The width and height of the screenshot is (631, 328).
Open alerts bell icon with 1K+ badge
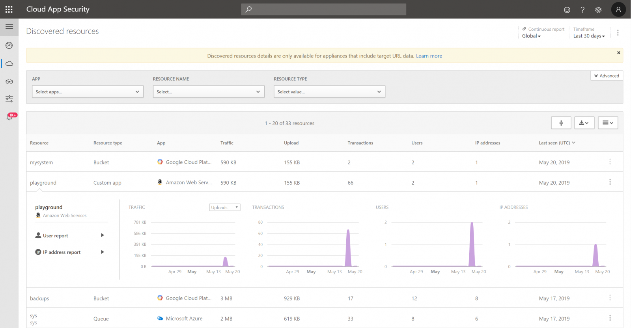point(9,117)
